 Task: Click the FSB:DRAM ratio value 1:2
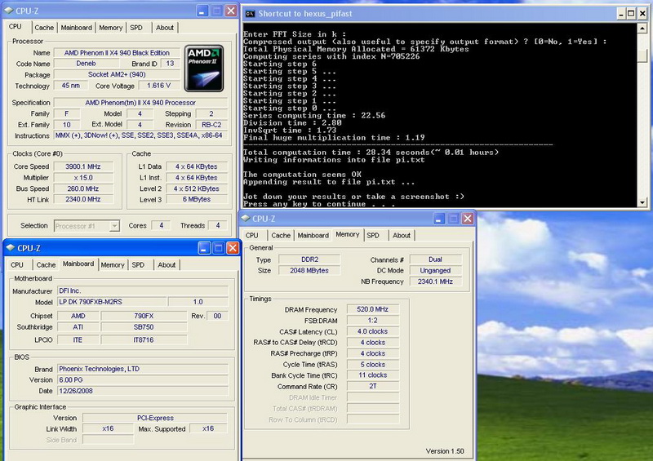click(373, 321)
